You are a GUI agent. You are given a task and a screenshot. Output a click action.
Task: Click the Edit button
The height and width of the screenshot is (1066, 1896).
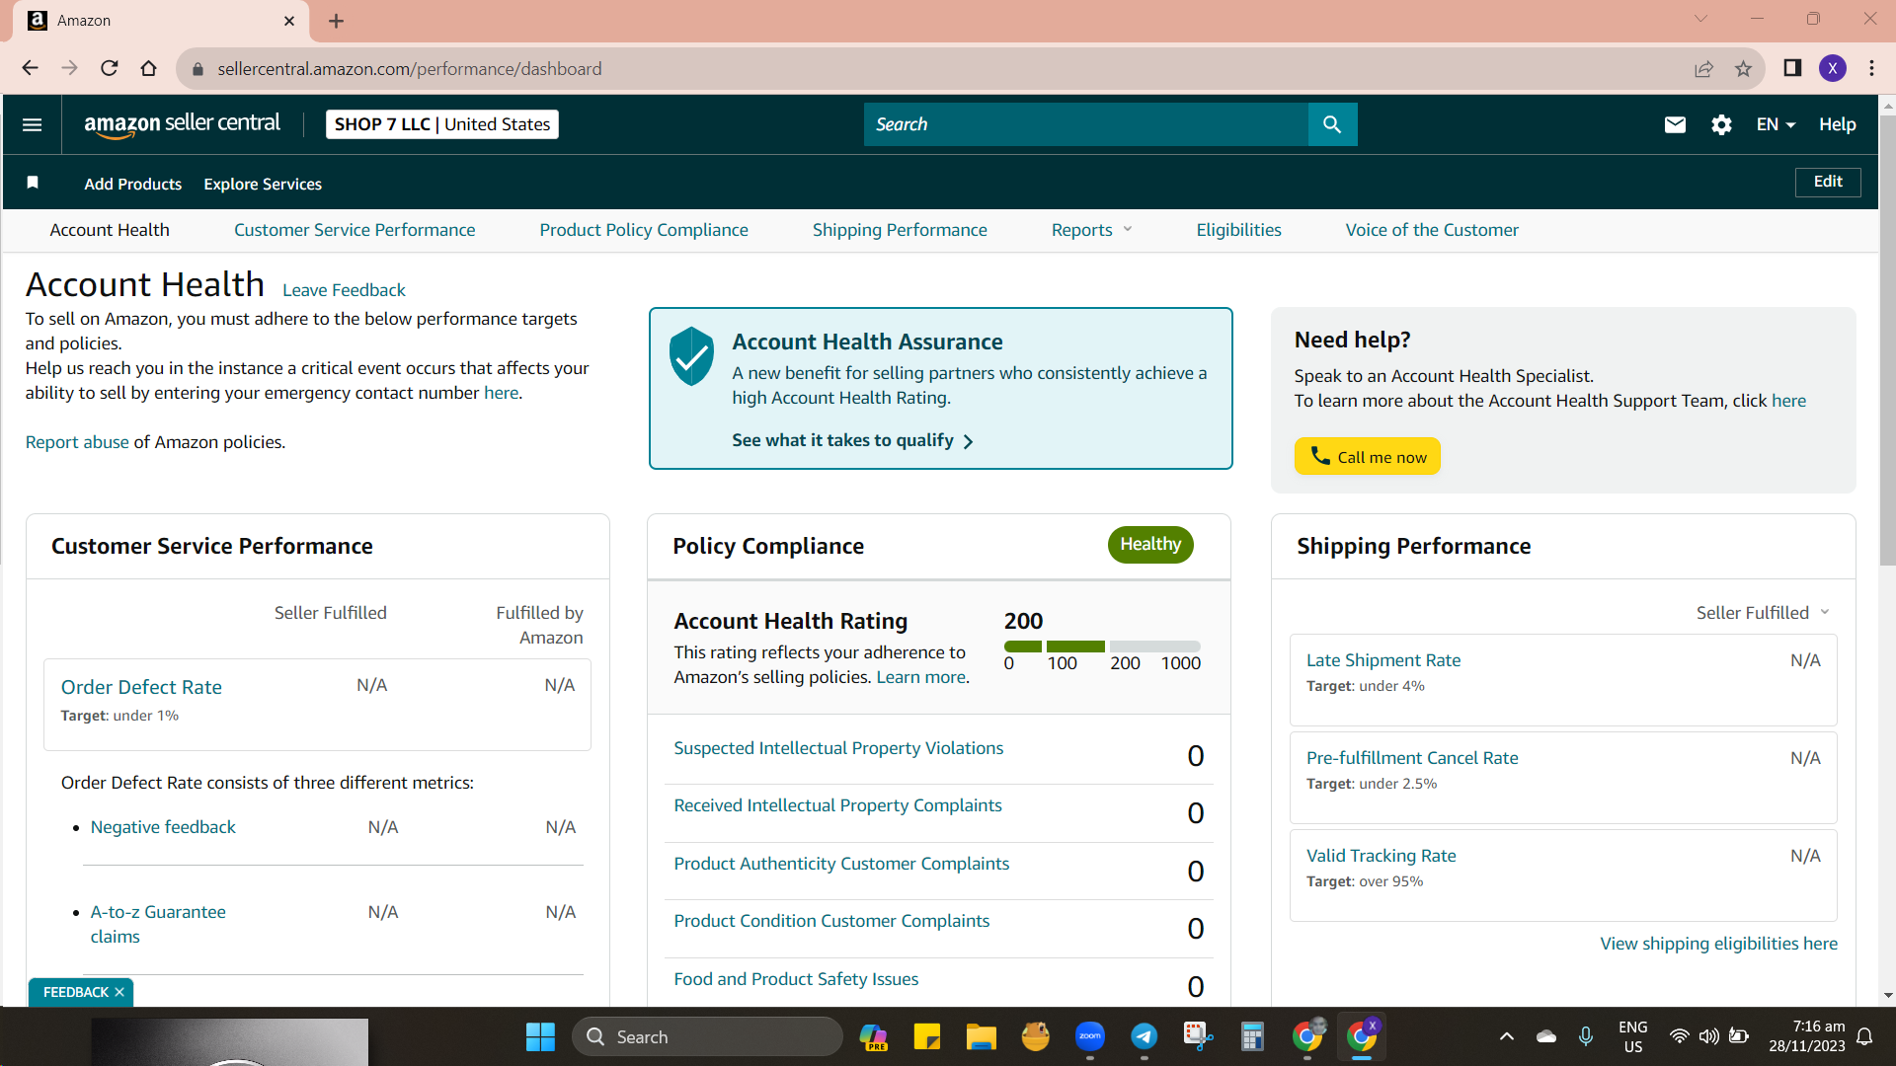pos(1828,182)
